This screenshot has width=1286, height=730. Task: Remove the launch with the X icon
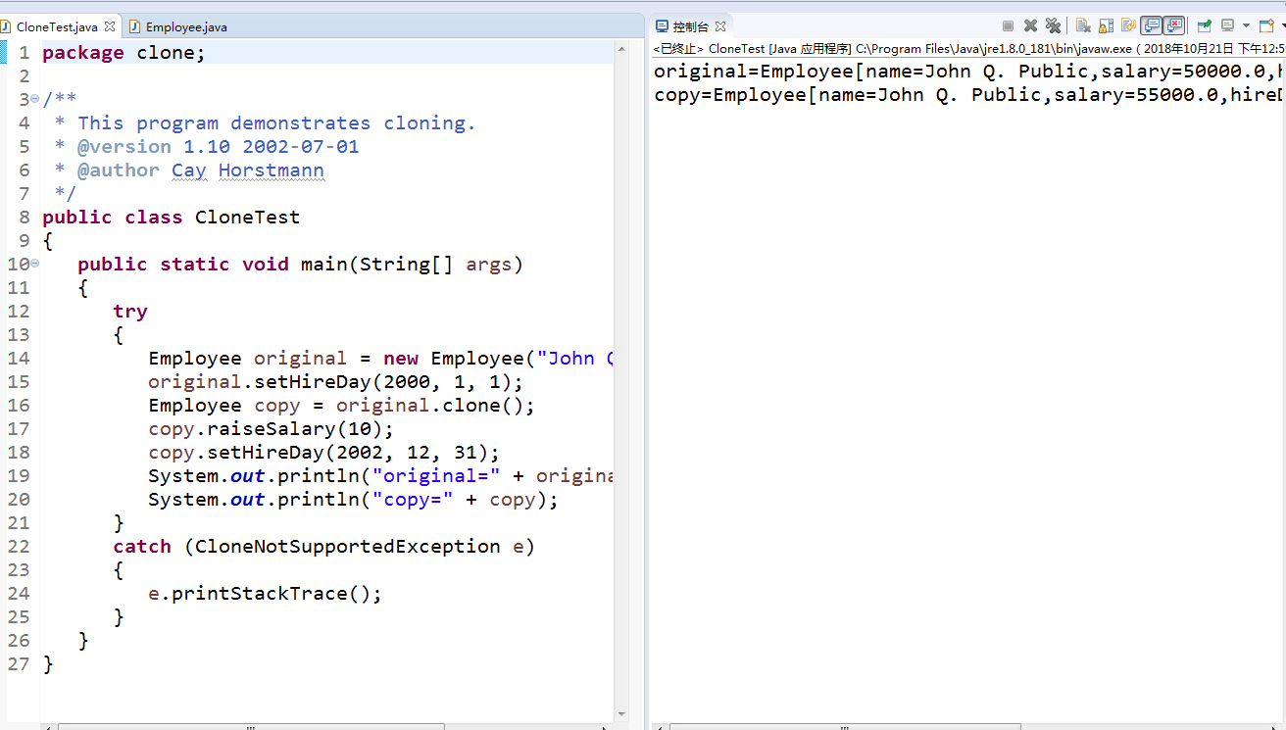coord(1030,25)
